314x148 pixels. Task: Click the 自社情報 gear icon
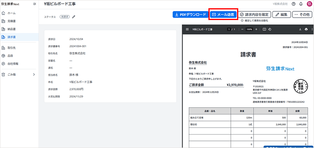point(3,64)
